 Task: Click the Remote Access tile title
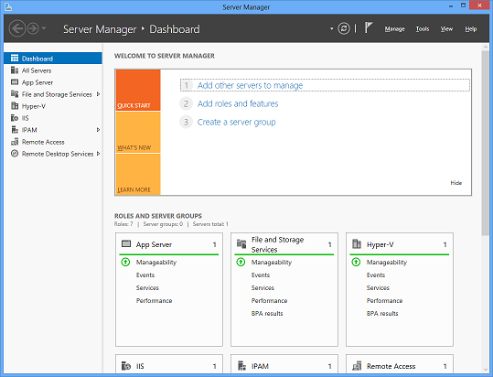click(x=391, y=366)
